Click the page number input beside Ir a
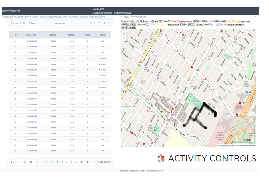269x180 pixels. (x=19, y=162)
